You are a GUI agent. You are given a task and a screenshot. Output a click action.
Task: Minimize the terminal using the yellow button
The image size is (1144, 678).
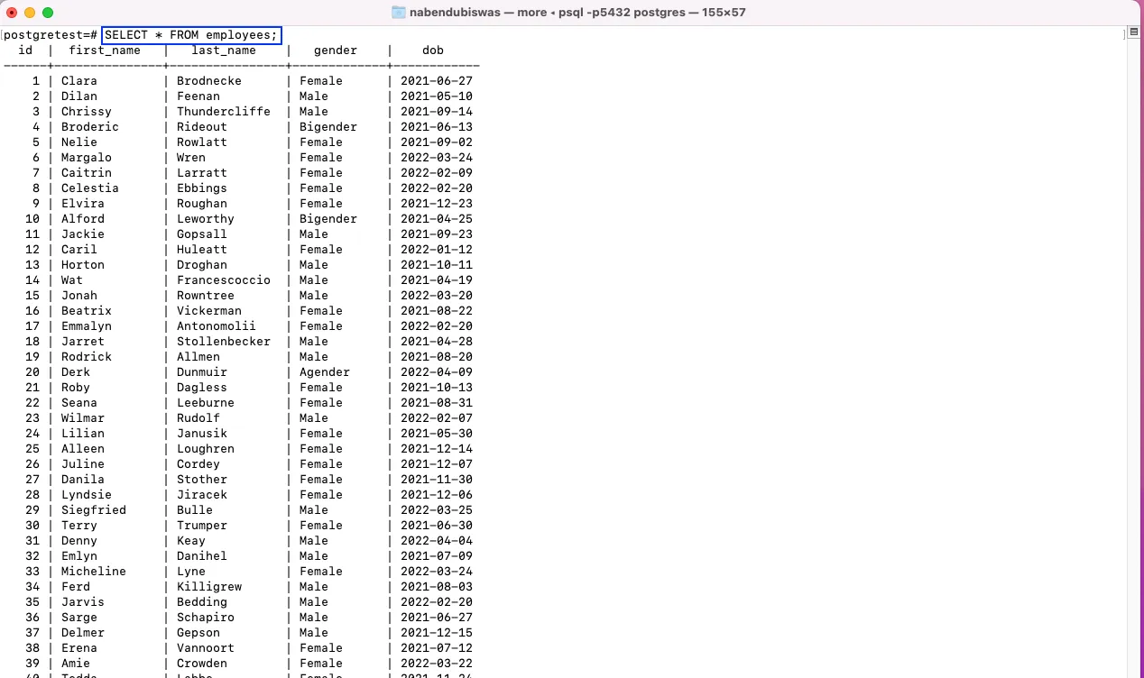pos(30,13)
